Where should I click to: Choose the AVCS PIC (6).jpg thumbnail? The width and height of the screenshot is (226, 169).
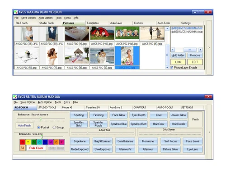click(27, 56)
